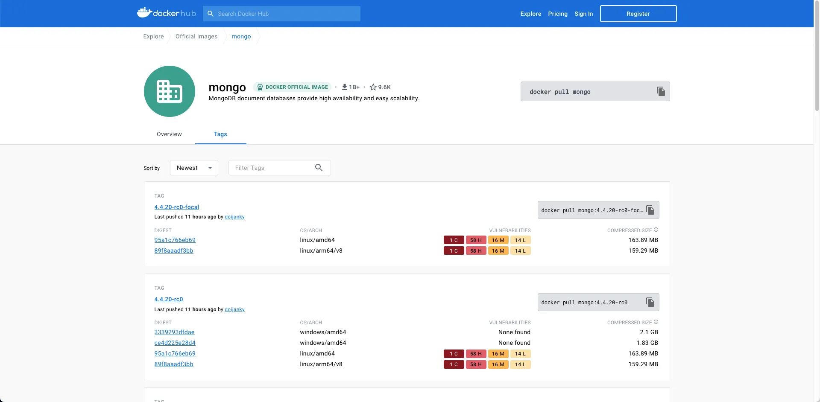
Task: Switch to the Overview tab
Action: pyautogui.click(x=169, y=134)
